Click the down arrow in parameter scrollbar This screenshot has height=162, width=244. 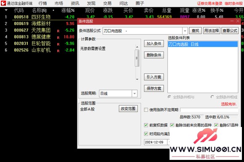[137, 79]
